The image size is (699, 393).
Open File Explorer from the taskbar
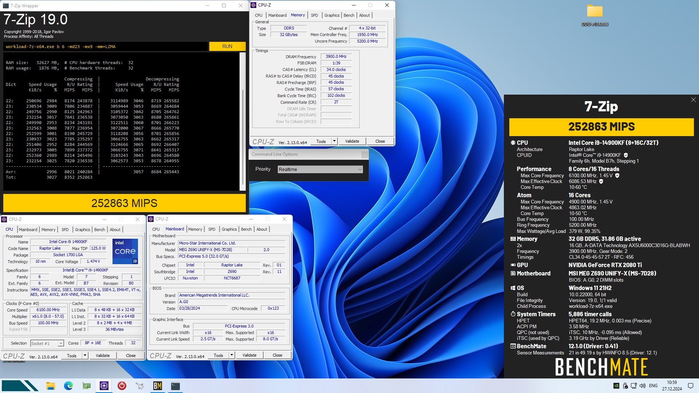click(51, 386)
